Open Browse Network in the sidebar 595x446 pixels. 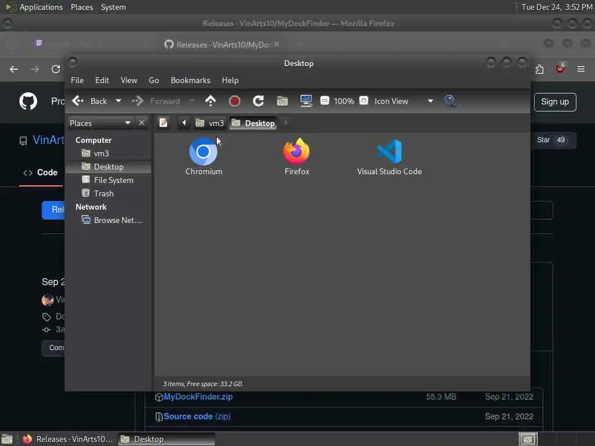(x=112, y=220)
